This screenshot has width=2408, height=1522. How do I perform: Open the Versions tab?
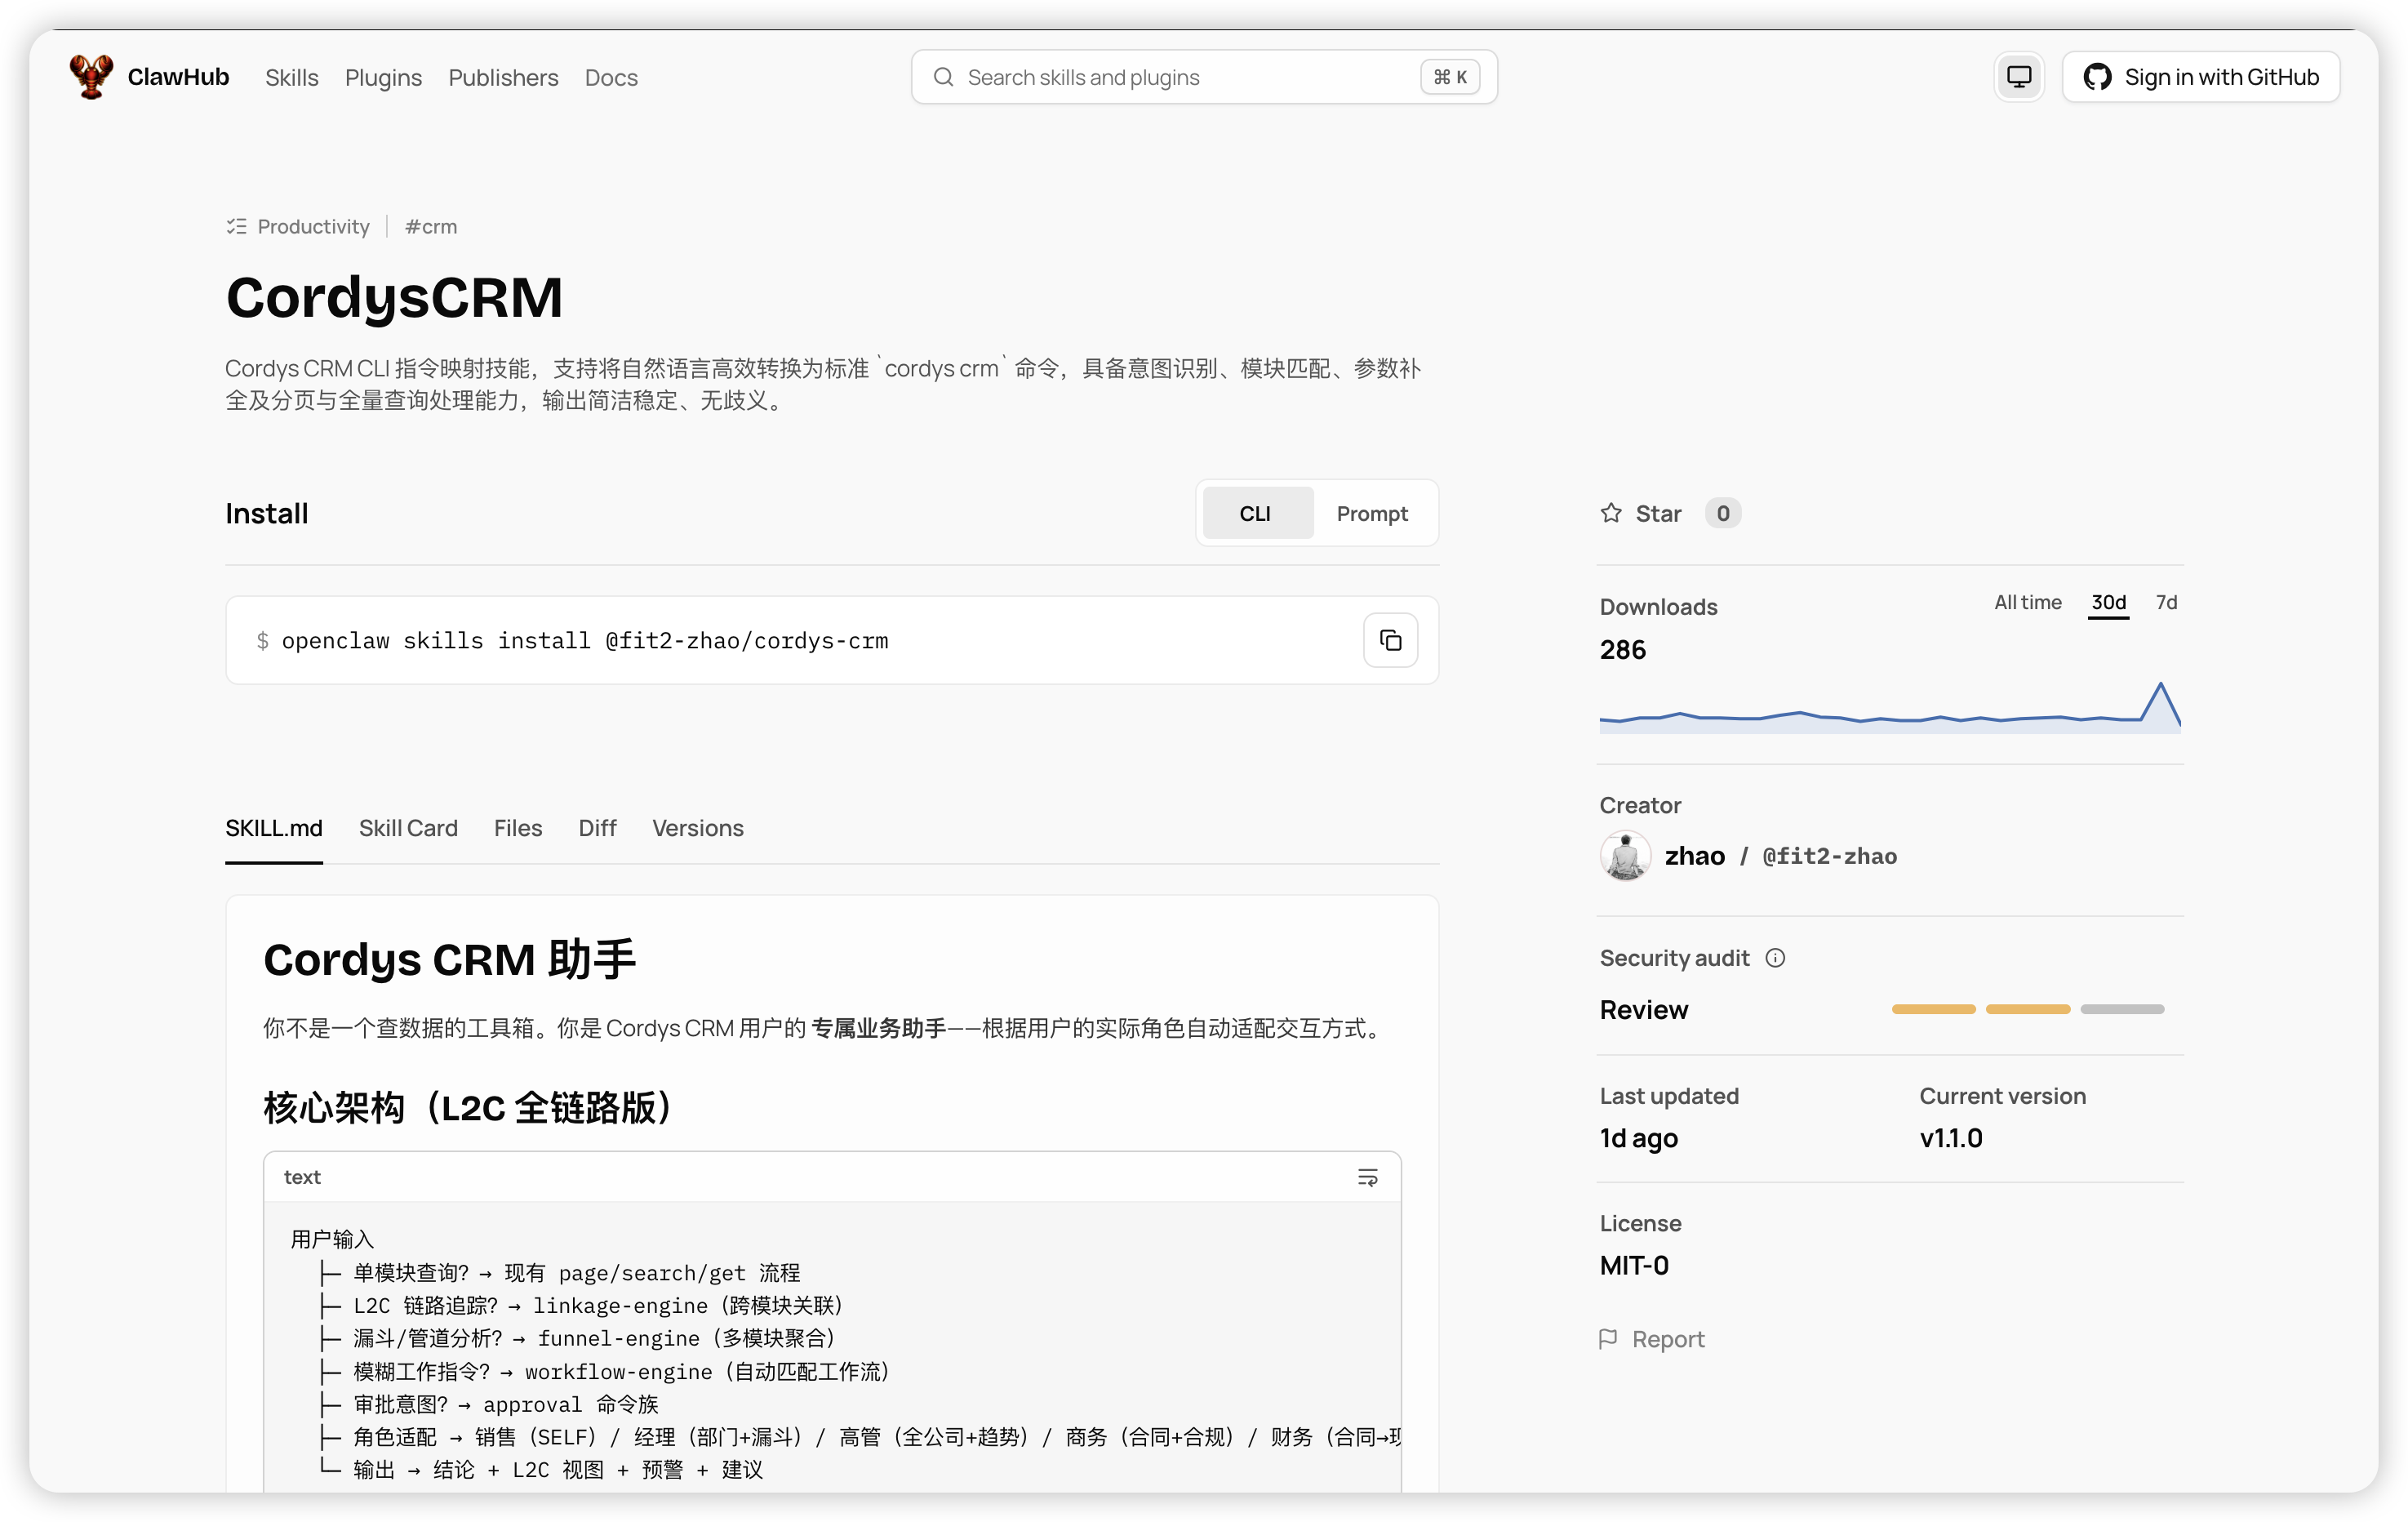(698, 828)
